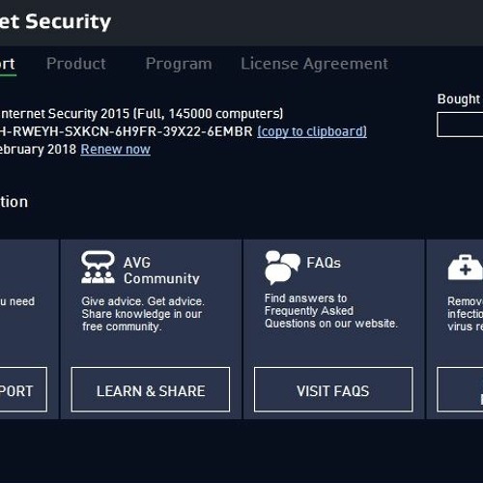Click the Internet Security 2015 license name
The height and width of the screenshot is (483, 483).
[141, 114]
